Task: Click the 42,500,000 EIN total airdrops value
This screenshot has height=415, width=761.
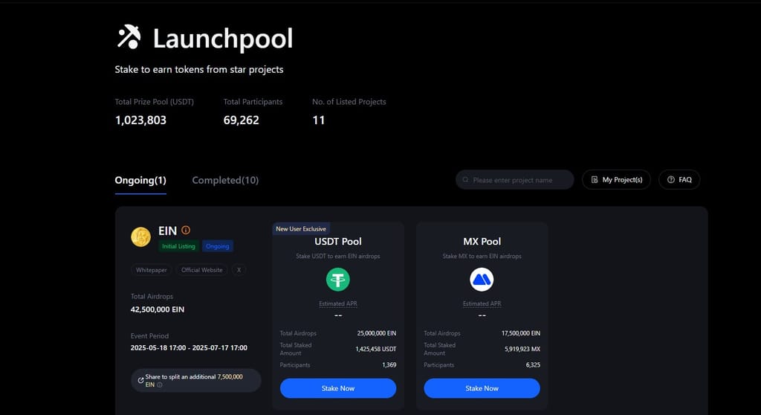Action: pyautogui.click(x=158, y=309)
